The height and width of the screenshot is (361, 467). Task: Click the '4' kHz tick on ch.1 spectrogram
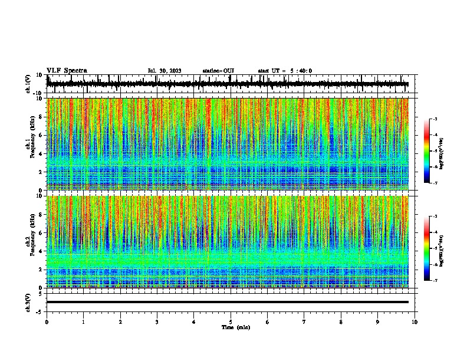pyautogui.click(x=41, y=154)
